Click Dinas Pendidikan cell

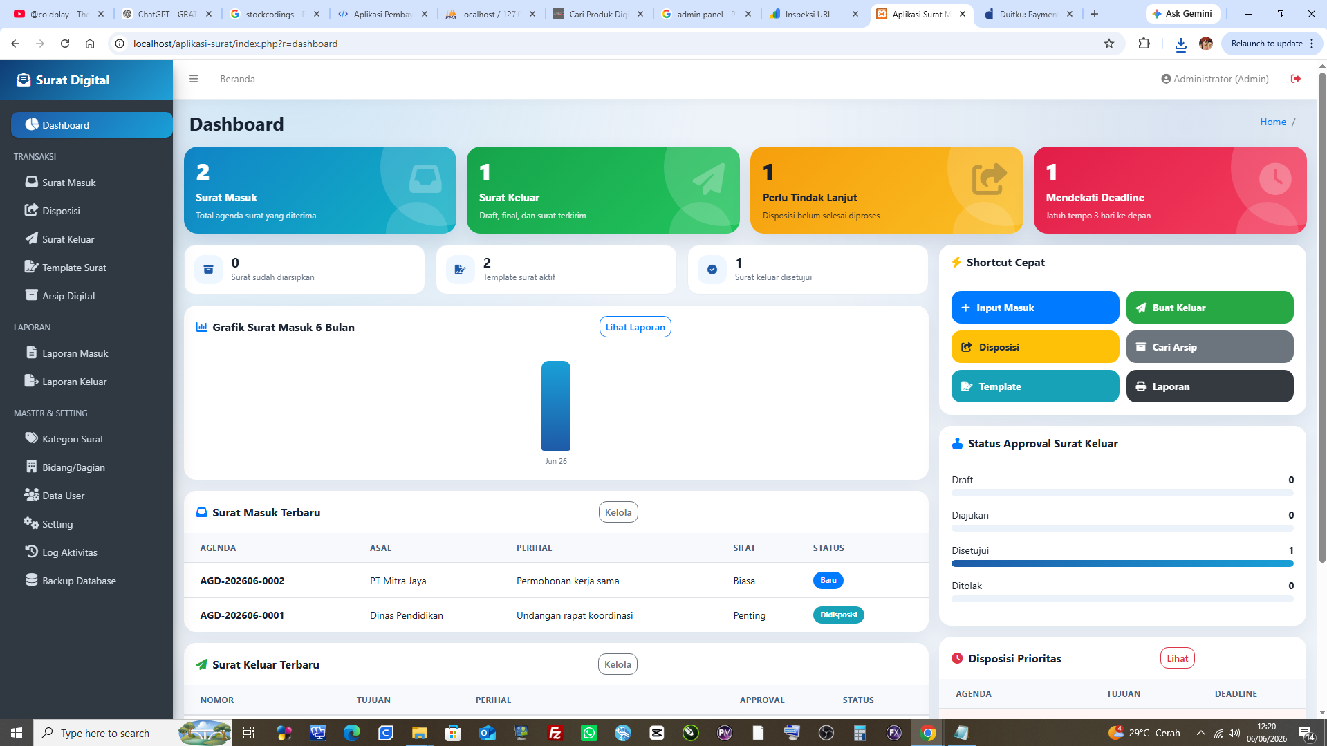pos(406,615)
